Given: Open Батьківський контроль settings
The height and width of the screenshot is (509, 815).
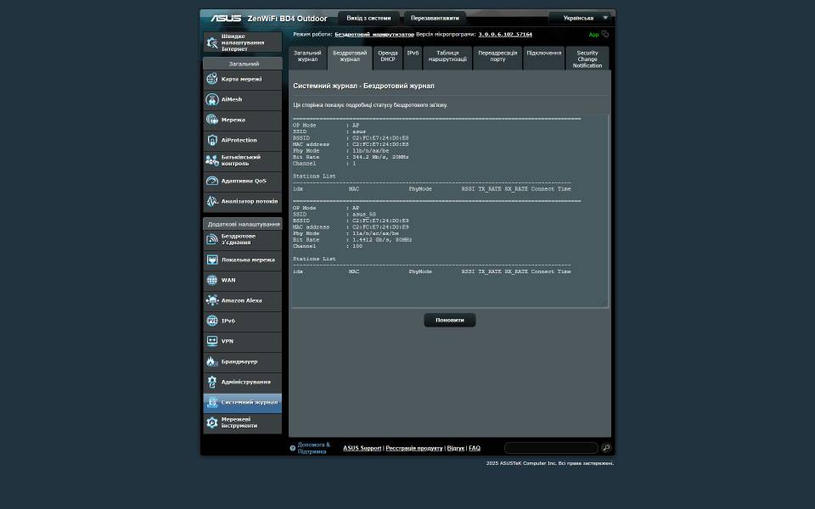Looking at the screenshot, I should point(241,159).
